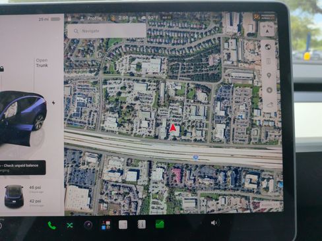The image size is (322, 241).
Task: Tap the 2:00 pm clock reading
Action: [127, 18]
